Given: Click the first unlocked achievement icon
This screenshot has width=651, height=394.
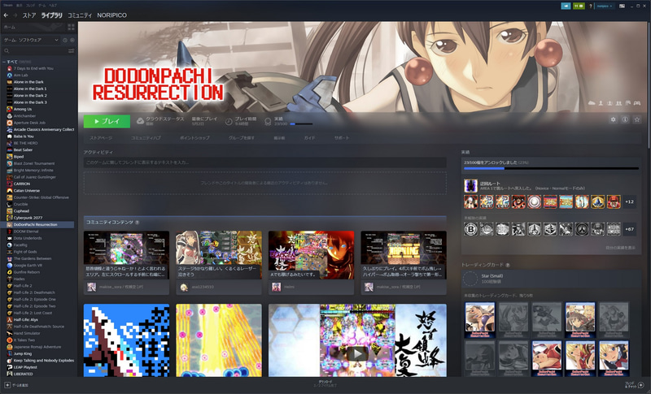Looking at the screenshot, I should click(x=470, y=201).
